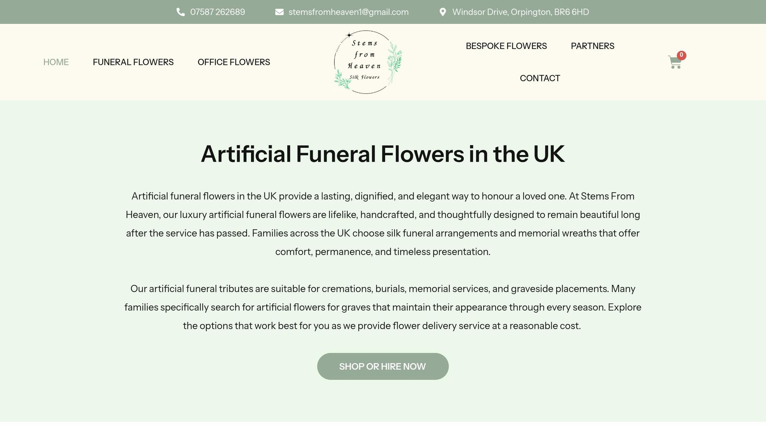Click the stemsfromheaven1@gmail.com email link
This screenshot has height=430, width=766.
(x=348, y=12)
